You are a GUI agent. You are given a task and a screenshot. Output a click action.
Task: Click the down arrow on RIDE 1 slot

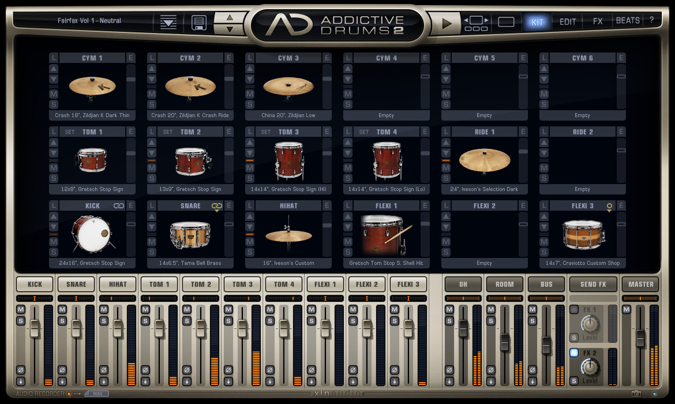tap(446, 154)
